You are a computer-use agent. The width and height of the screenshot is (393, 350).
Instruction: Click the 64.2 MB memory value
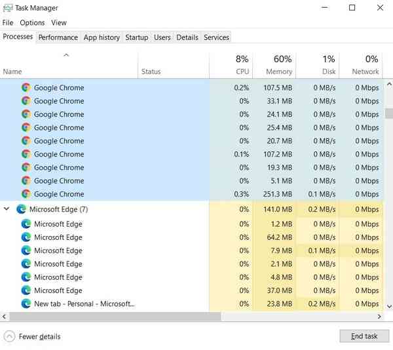[x=280, y=237]
